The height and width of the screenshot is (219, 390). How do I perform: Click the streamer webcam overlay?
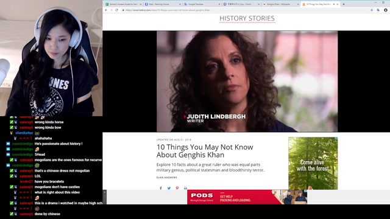[x=51, y=58]
